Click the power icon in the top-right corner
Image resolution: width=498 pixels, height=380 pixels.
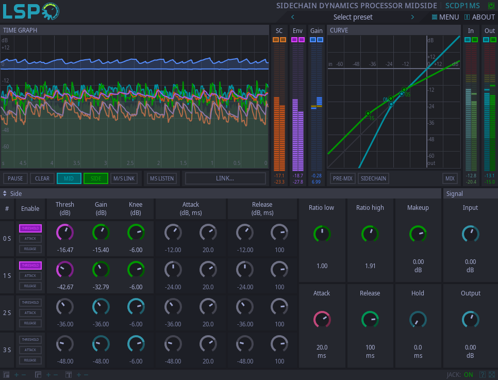point(491,5)
